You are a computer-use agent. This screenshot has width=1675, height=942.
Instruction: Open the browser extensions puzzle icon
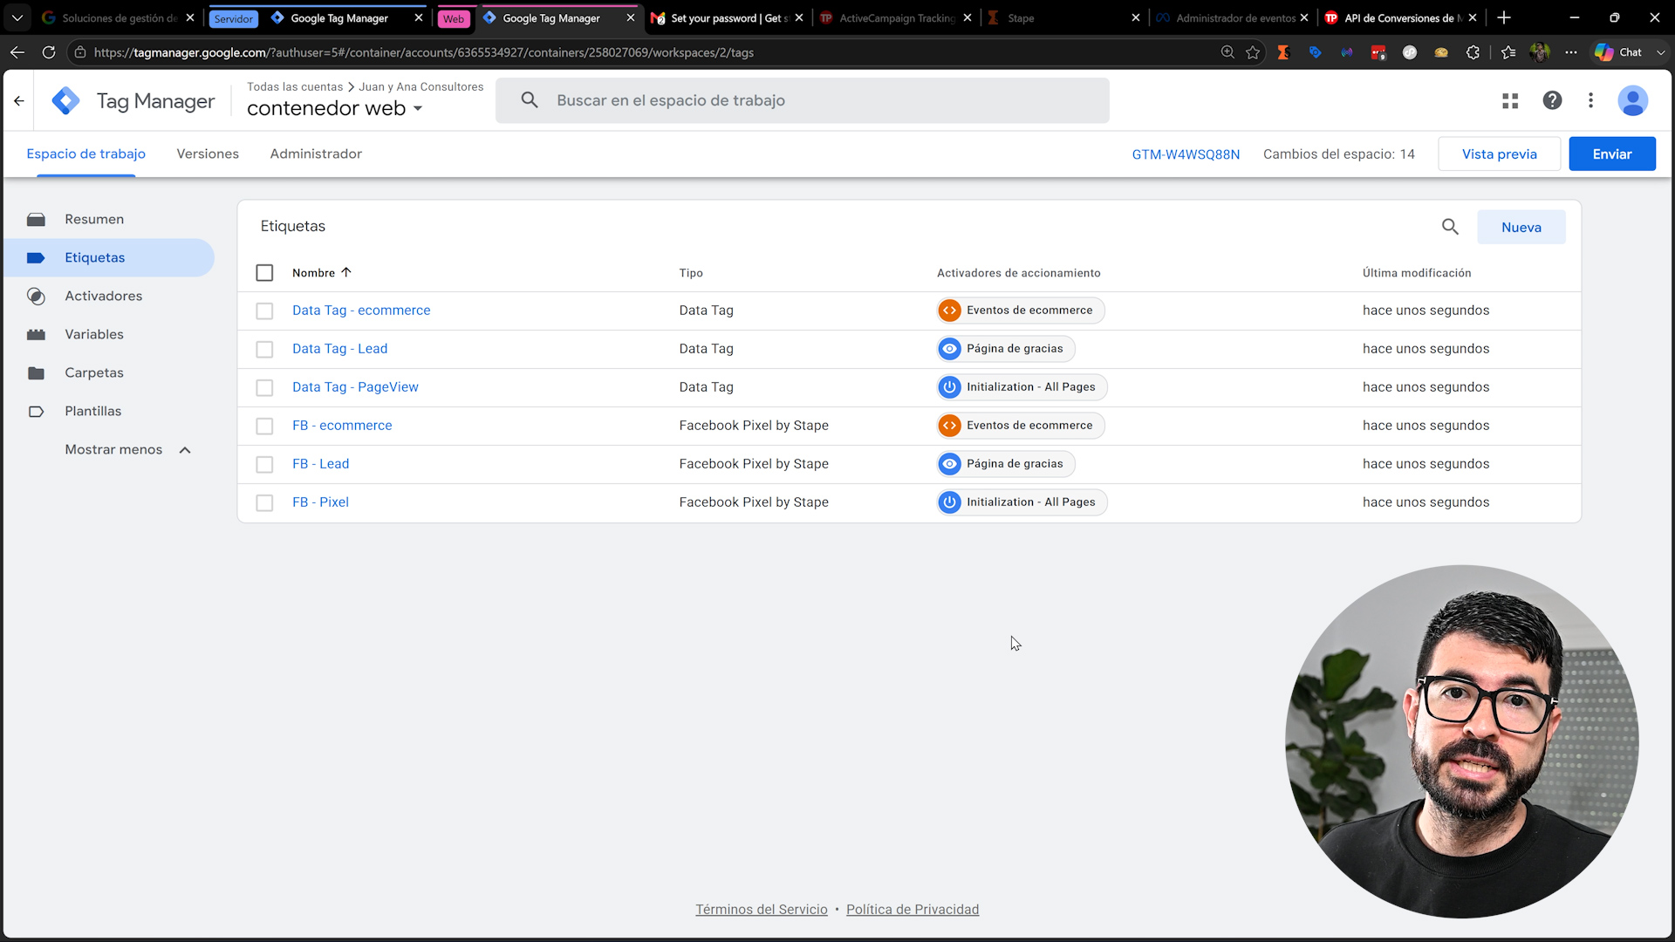coord(1473,52)
